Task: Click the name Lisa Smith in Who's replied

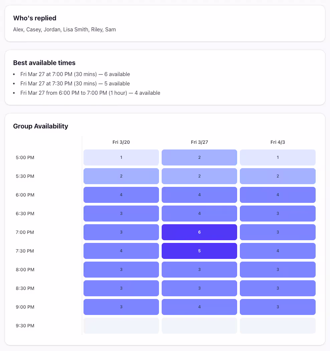Action: coord(76,29)
